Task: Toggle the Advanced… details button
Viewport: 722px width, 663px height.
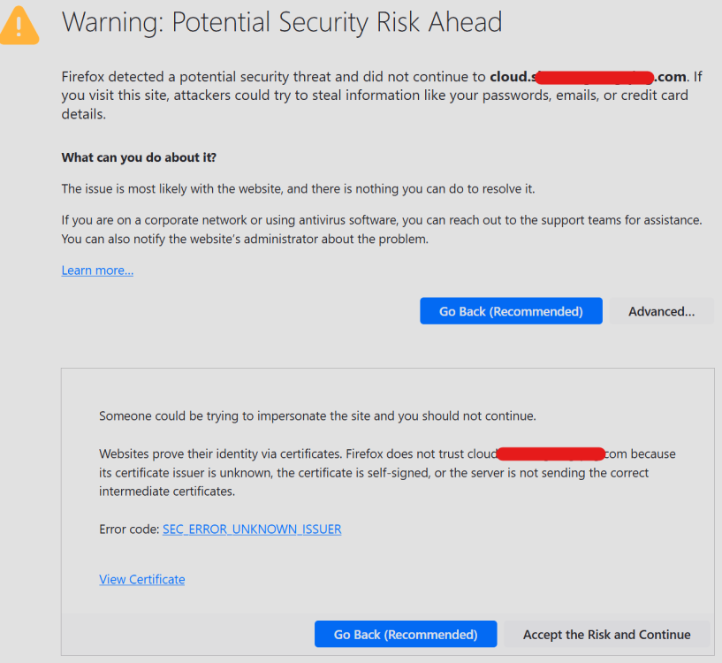Action: pos(661,311)
